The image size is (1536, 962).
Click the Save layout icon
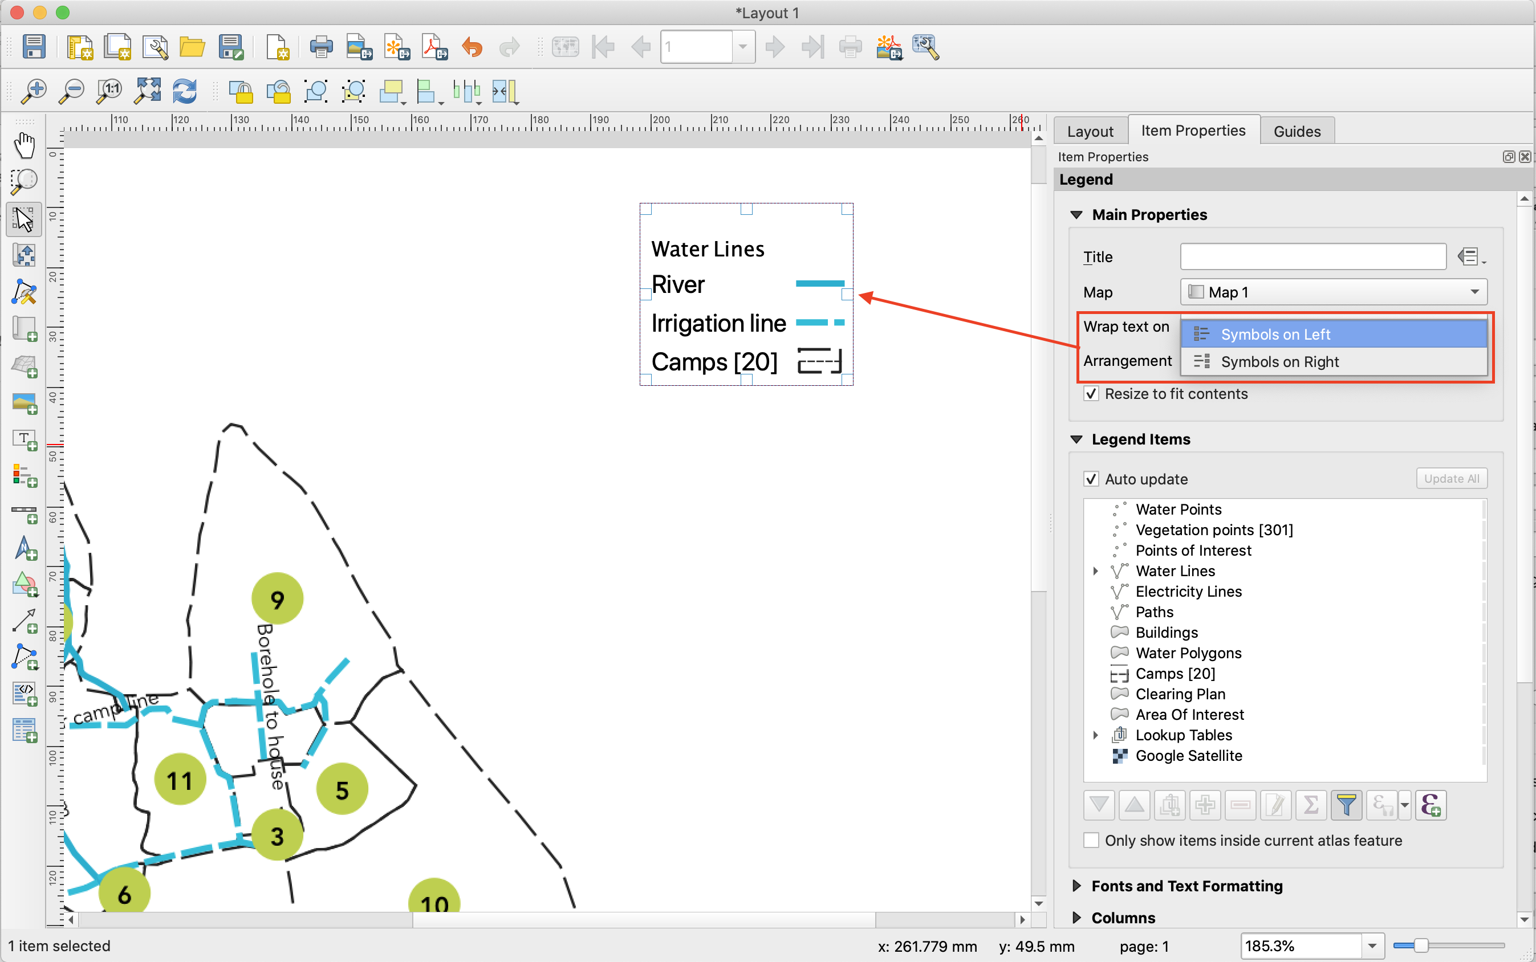pos(34,47)
